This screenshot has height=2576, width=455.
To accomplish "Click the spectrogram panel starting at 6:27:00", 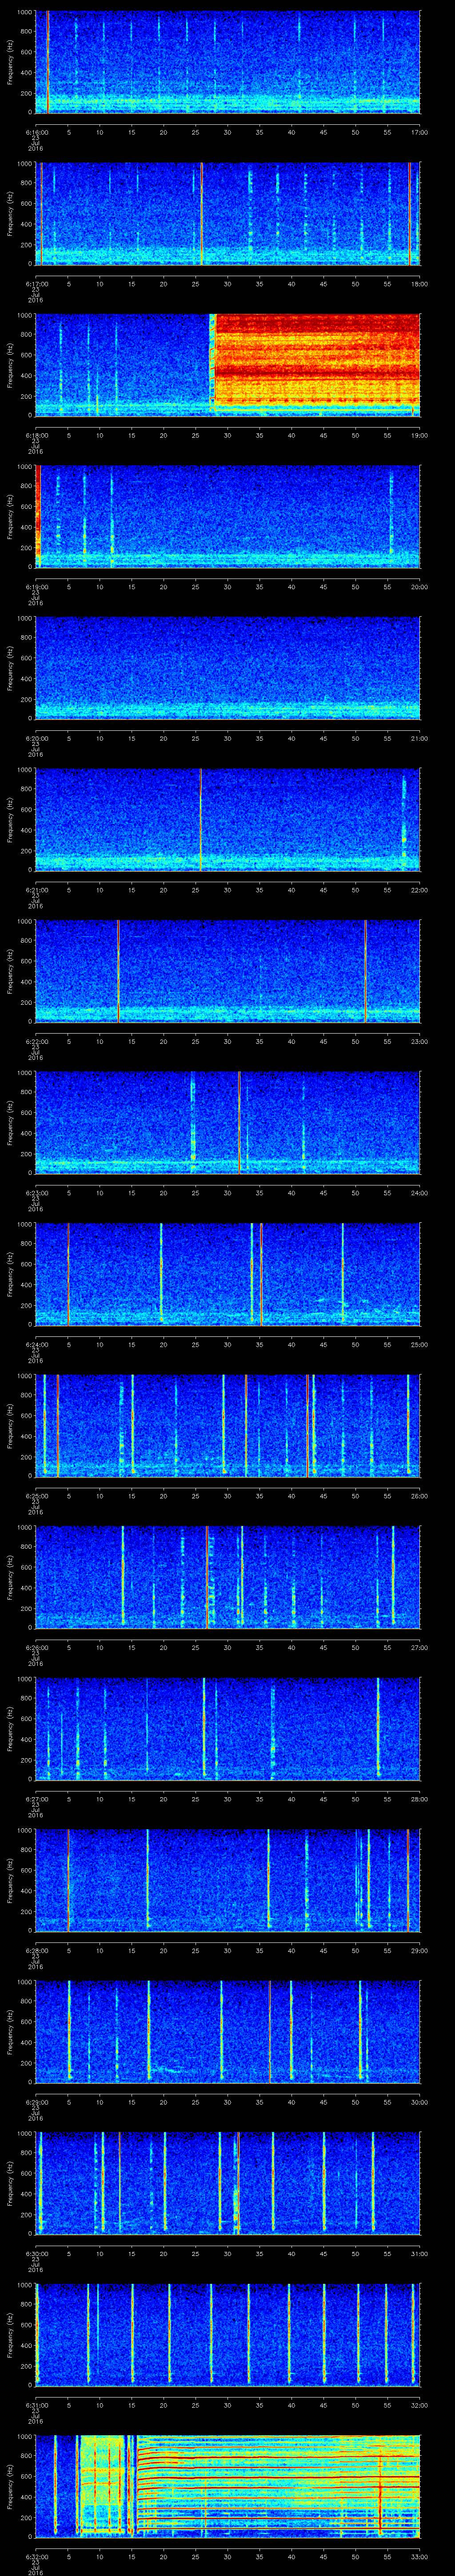I will click(x=227, y=1729).
